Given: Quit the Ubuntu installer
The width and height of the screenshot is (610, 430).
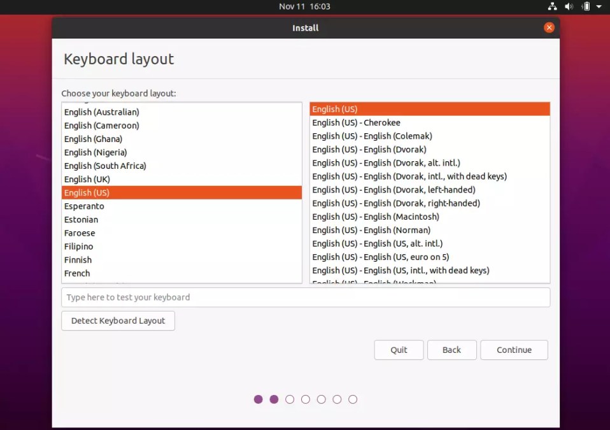Looking at the screenshot, I should click(399, 350).
